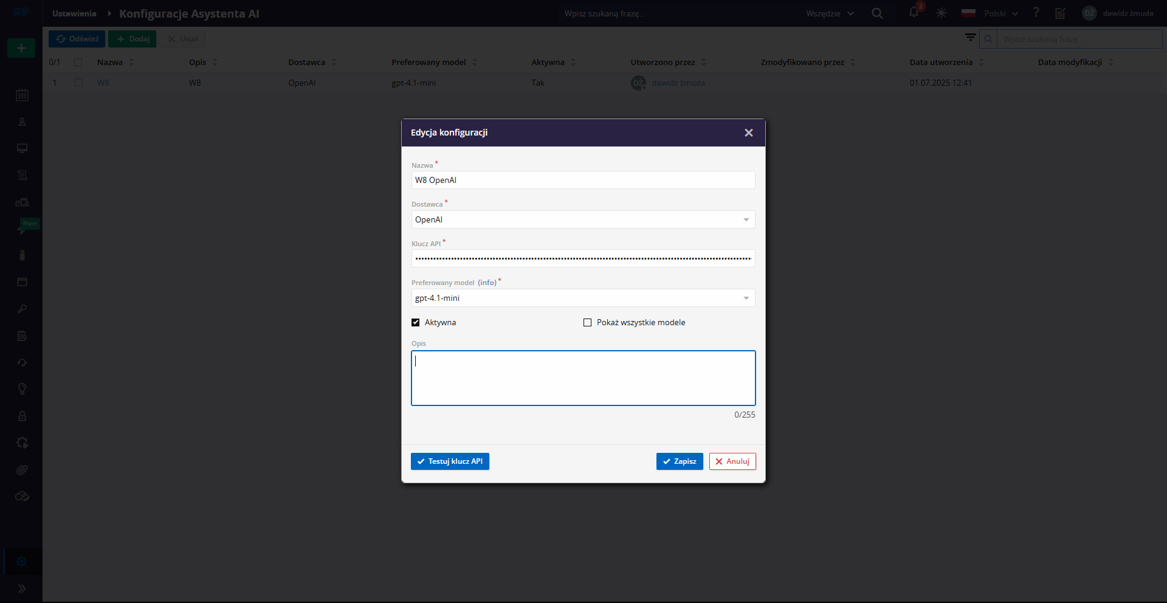The width and height of the screenshot is (1167, 603).
Task: Click inside the Opis text area
Action: [x=583, y=378]
